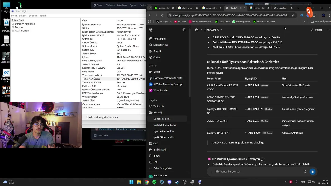
Task: Open Yardım menu in Sistem Bilgisi
Action: [43, 16]
